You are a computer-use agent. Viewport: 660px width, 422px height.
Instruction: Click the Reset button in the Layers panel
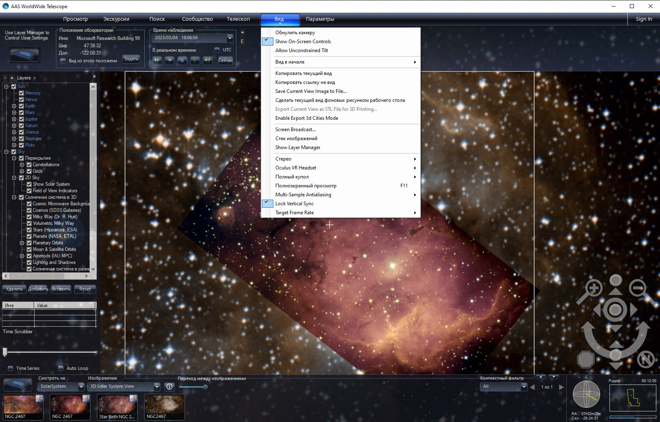click(85, 289)
